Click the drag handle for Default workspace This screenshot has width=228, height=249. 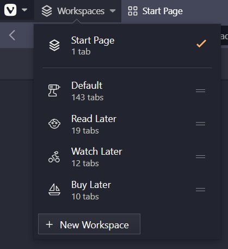coord(200,90)
